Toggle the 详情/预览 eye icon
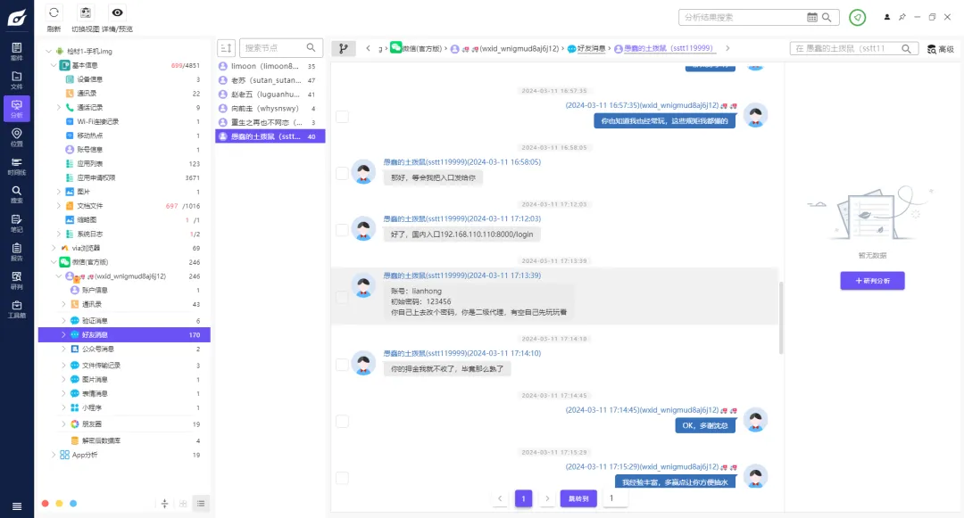The image size is (964, 518). coord(118,12)
